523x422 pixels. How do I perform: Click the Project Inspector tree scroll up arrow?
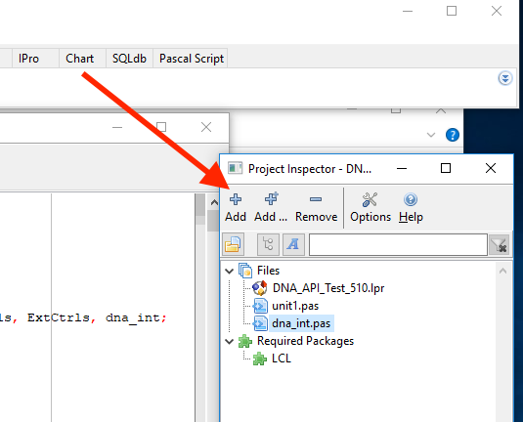coord(503,271)
